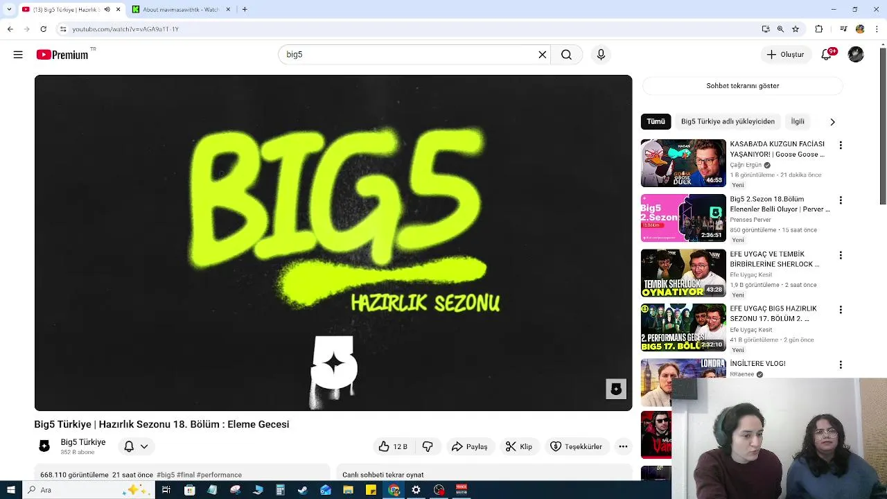Click the Big5 Türkiye channel avatar

click(44, 446)
